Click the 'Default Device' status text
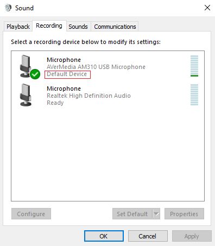 (67, 74)
